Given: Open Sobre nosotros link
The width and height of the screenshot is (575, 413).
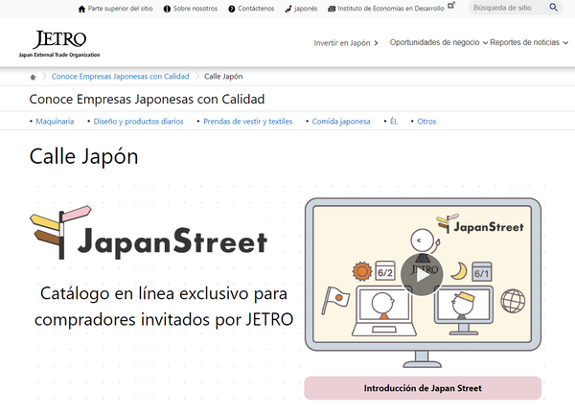Looking at the screenshot, I should 195,9.
